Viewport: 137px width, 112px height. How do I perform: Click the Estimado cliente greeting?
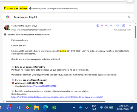point(20,40)
